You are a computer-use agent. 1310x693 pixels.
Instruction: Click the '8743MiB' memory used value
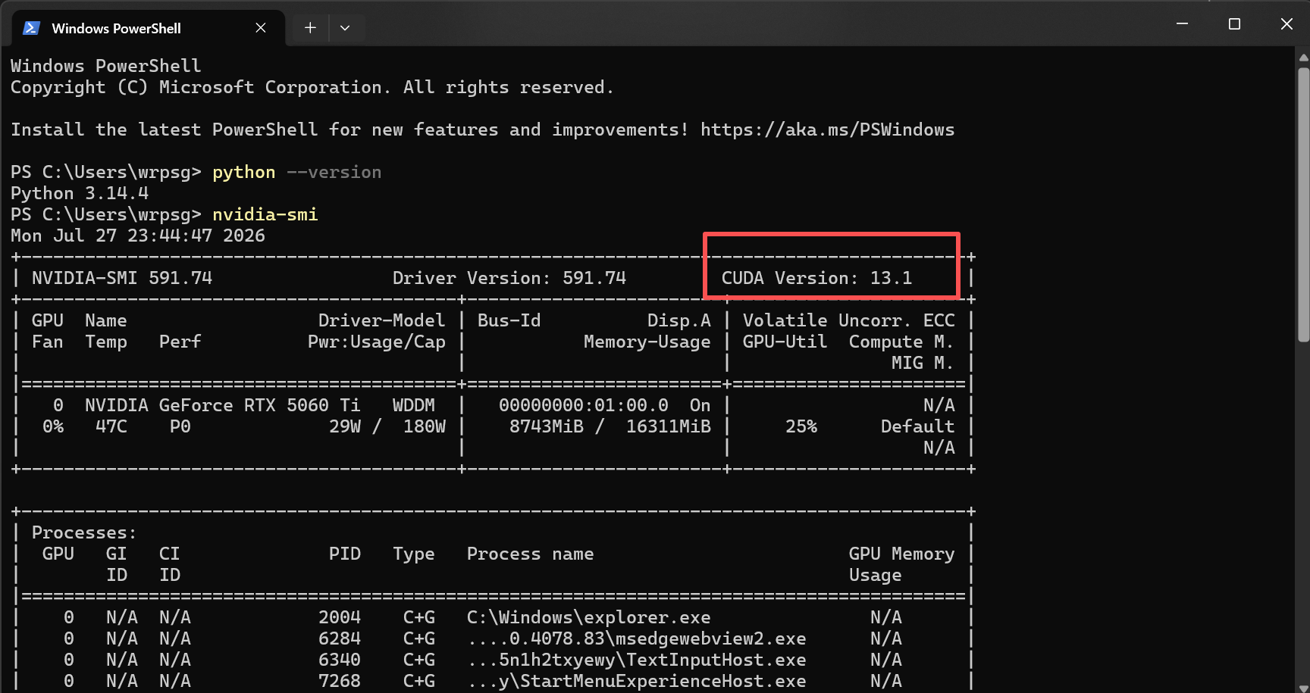coord(546,426)
